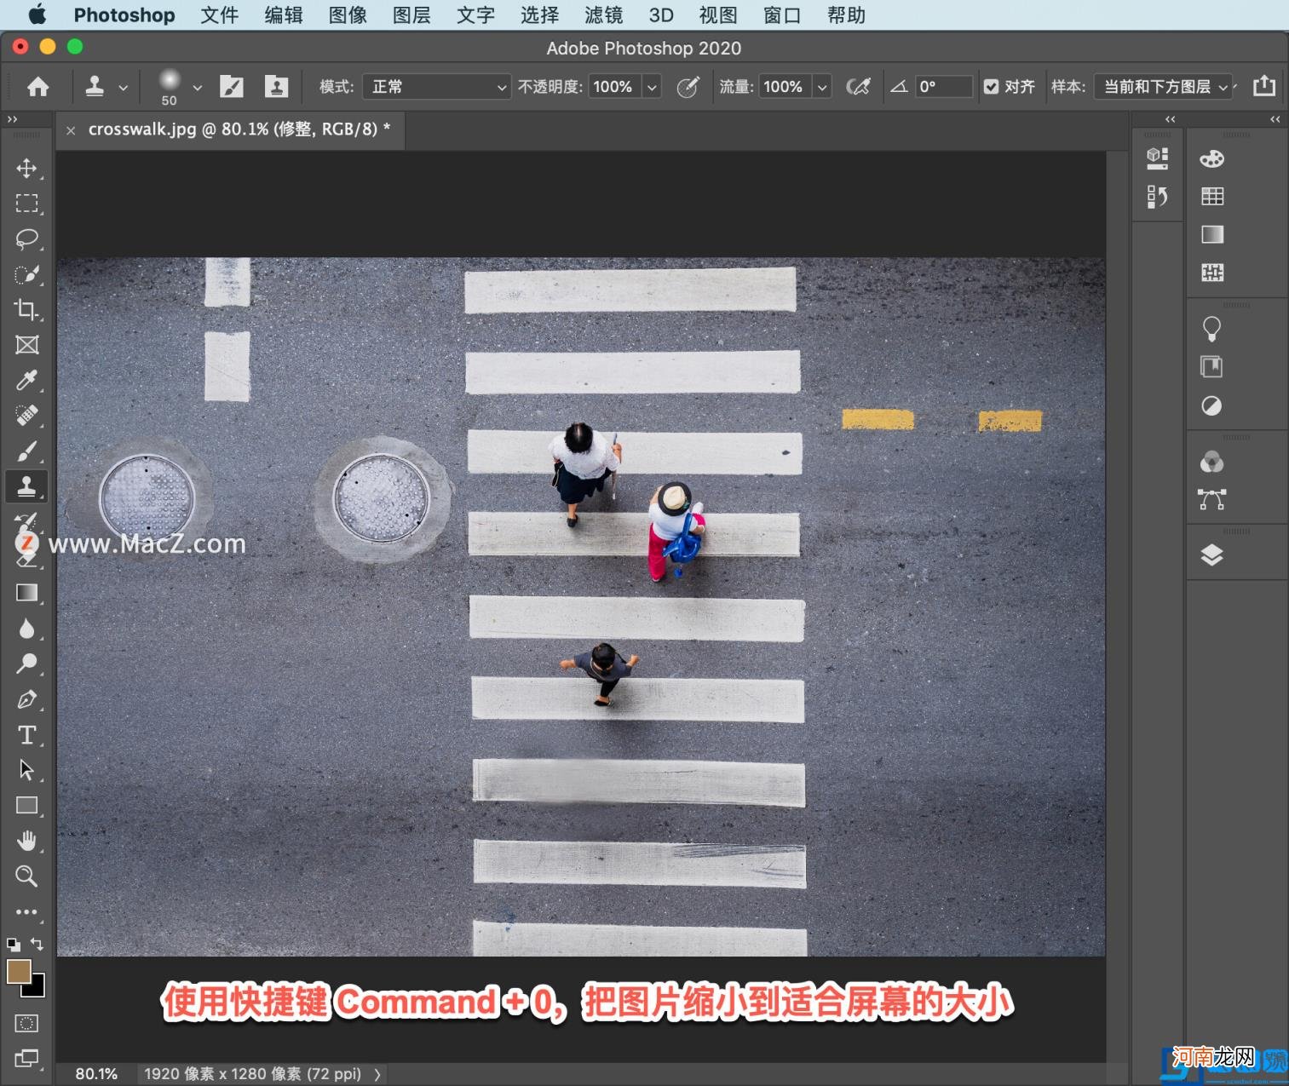The height and width of the screenshot is (1086, 1289).
Task: Open the Gradients panel icon
Action: pyautogui.click(x=1211, y=234)
